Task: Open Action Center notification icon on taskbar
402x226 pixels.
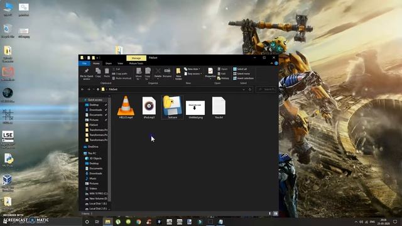Action: (x=395, y=222)
